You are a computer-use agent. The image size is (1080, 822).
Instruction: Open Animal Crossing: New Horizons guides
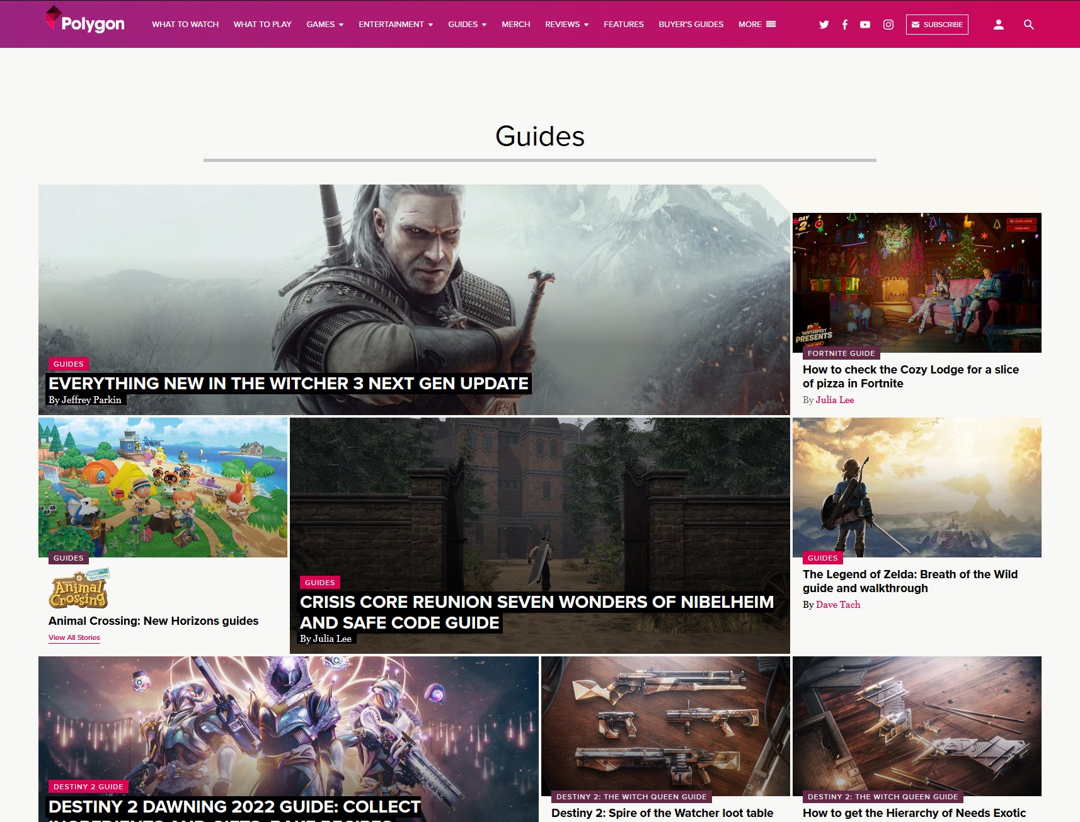click(153, 621)
